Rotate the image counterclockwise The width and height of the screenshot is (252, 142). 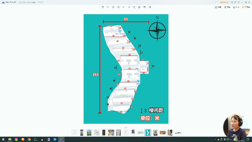pyautogui.click(x=134, y=7)
